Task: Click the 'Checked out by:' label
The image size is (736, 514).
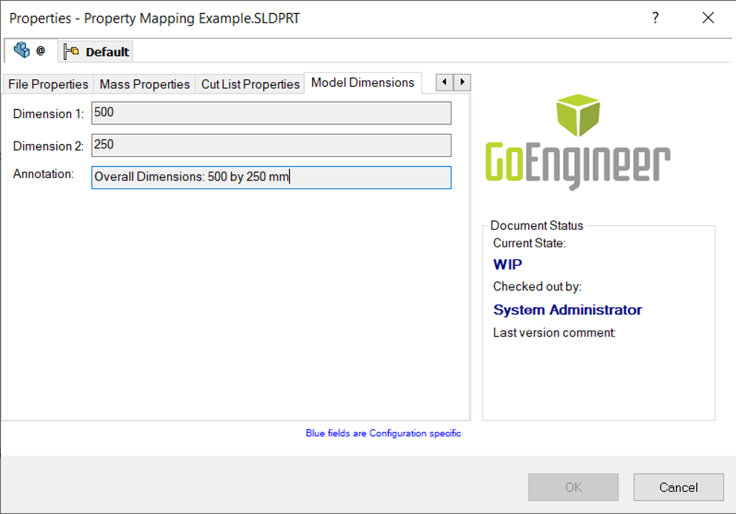Action: 537,286
